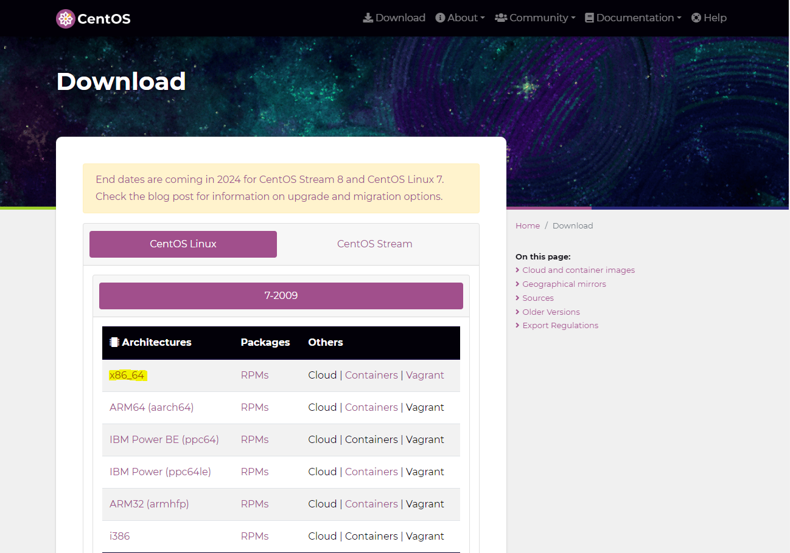The height and width of the screenshot is (553, 790).
Task: Click the Help lifebuoy icon
Action: point(696,18)
